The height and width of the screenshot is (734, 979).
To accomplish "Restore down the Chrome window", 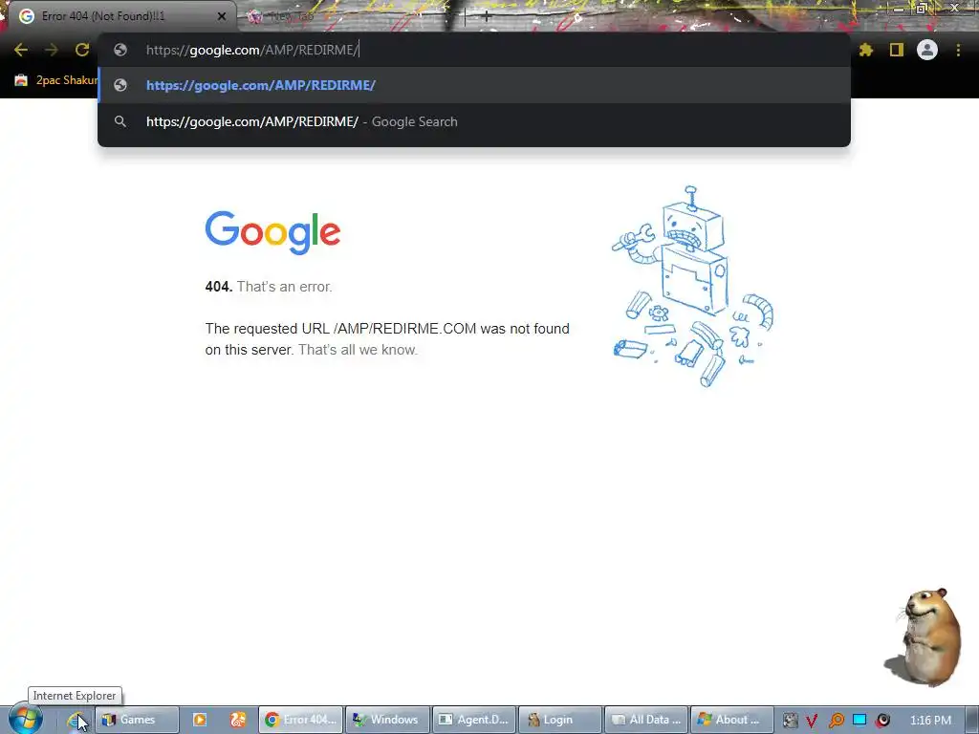I will (922, 8).
